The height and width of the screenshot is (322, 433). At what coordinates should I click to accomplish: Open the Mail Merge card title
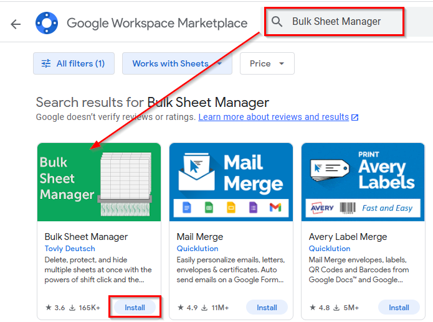pos(200,237)
